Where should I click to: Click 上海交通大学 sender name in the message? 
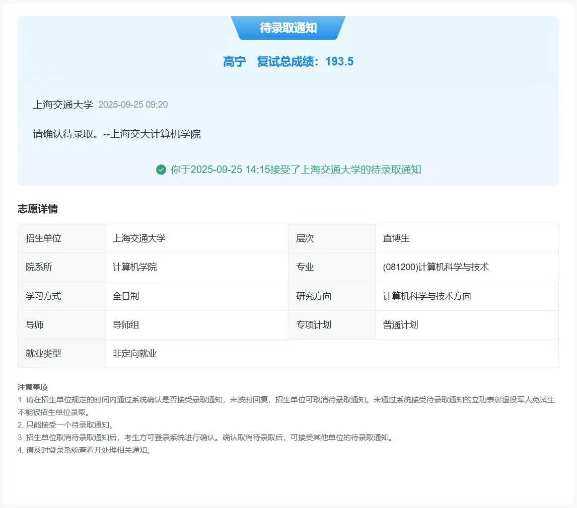[x=63, y=105]
